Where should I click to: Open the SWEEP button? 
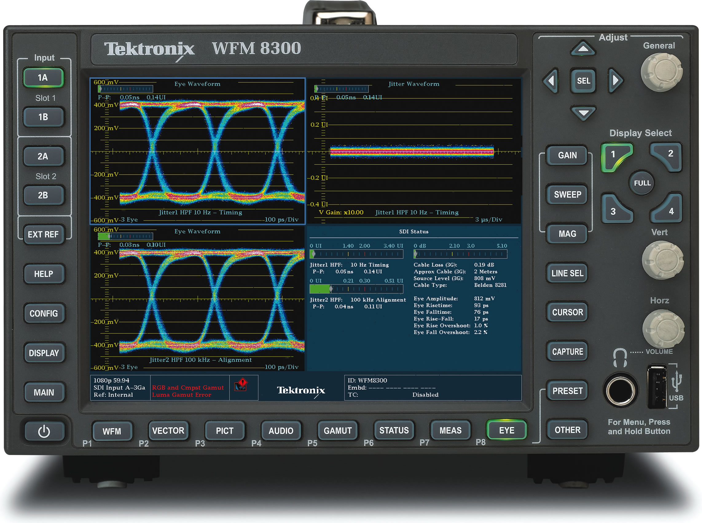[x=567, y=195]
